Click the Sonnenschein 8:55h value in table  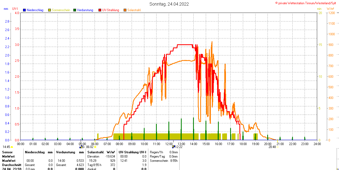click(x=173, y=161)
